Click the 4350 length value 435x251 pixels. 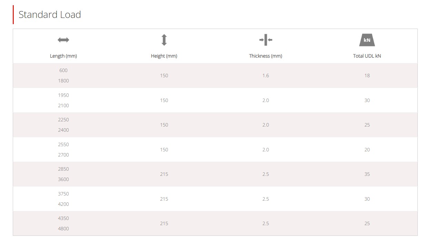[x=63, y=218]
